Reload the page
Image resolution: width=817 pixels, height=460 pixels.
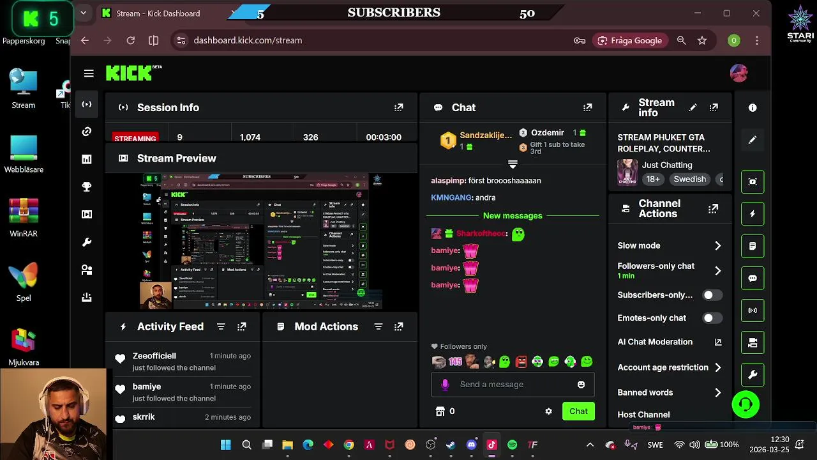(130, 40)
